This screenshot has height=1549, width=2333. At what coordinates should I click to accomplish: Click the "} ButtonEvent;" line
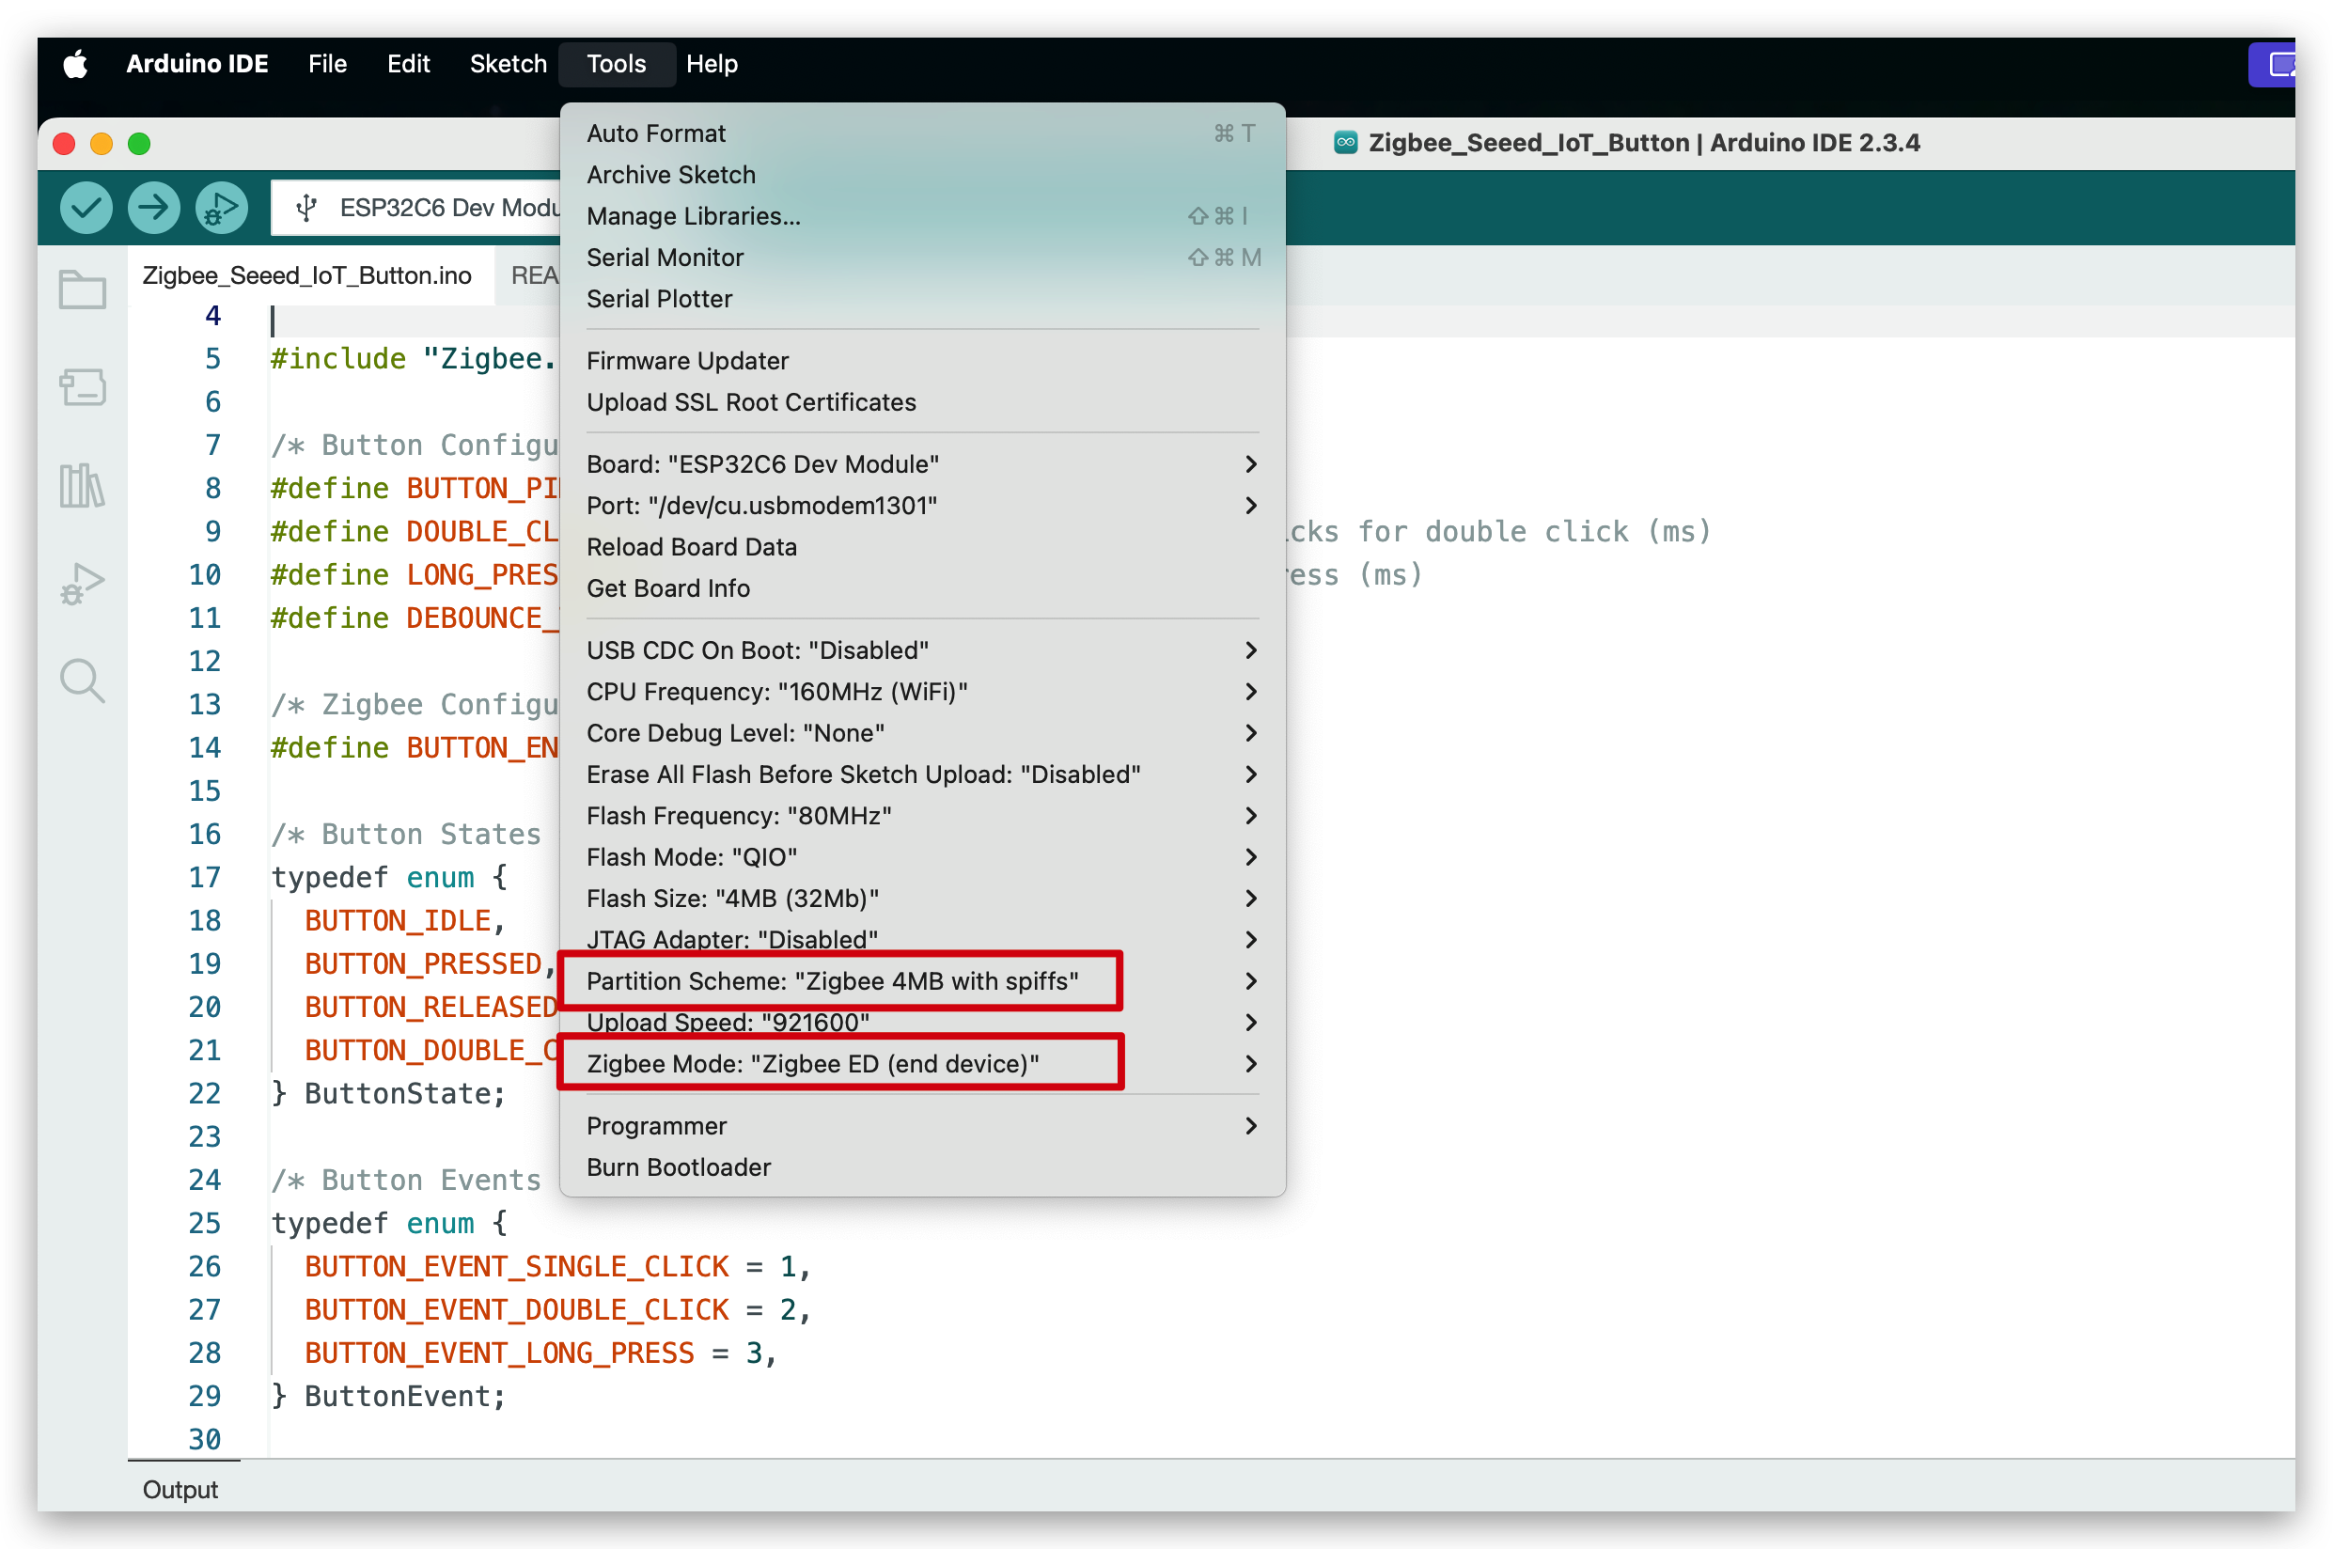click(388, 1397)
